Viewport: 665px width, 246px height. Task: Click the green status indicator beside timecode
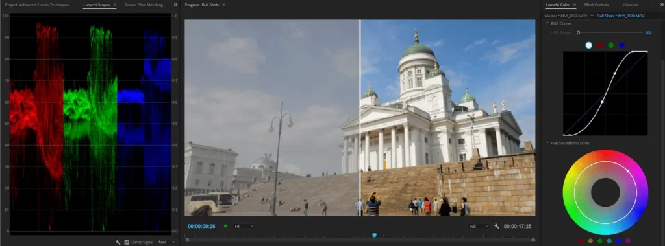[x=225, y=226]
